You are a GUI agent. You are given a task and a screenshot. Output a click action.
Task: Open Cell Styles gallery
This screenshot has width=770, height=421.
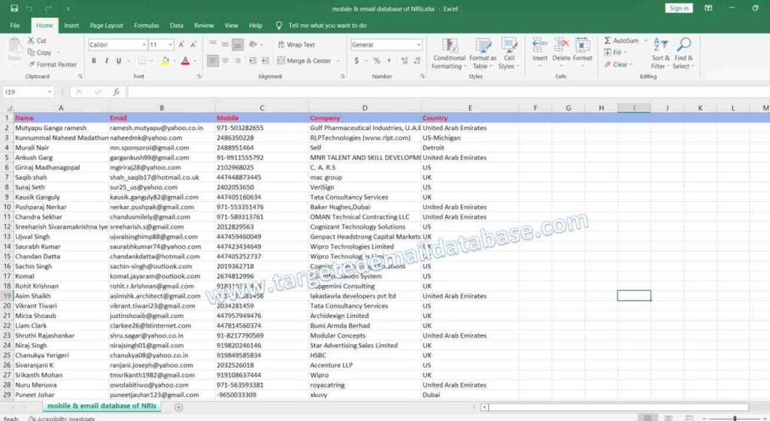(x=508, y=53)
